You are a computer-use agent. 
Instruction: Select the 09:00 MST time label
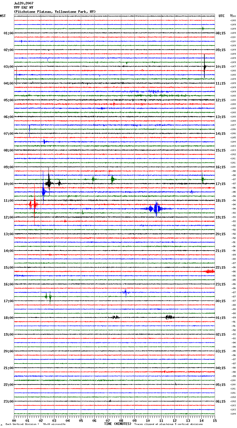(x=9, y=167)
